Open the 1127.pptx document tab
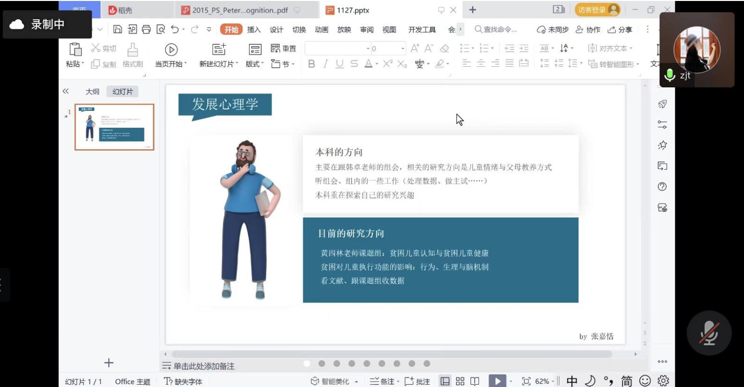 click(353, 10)
